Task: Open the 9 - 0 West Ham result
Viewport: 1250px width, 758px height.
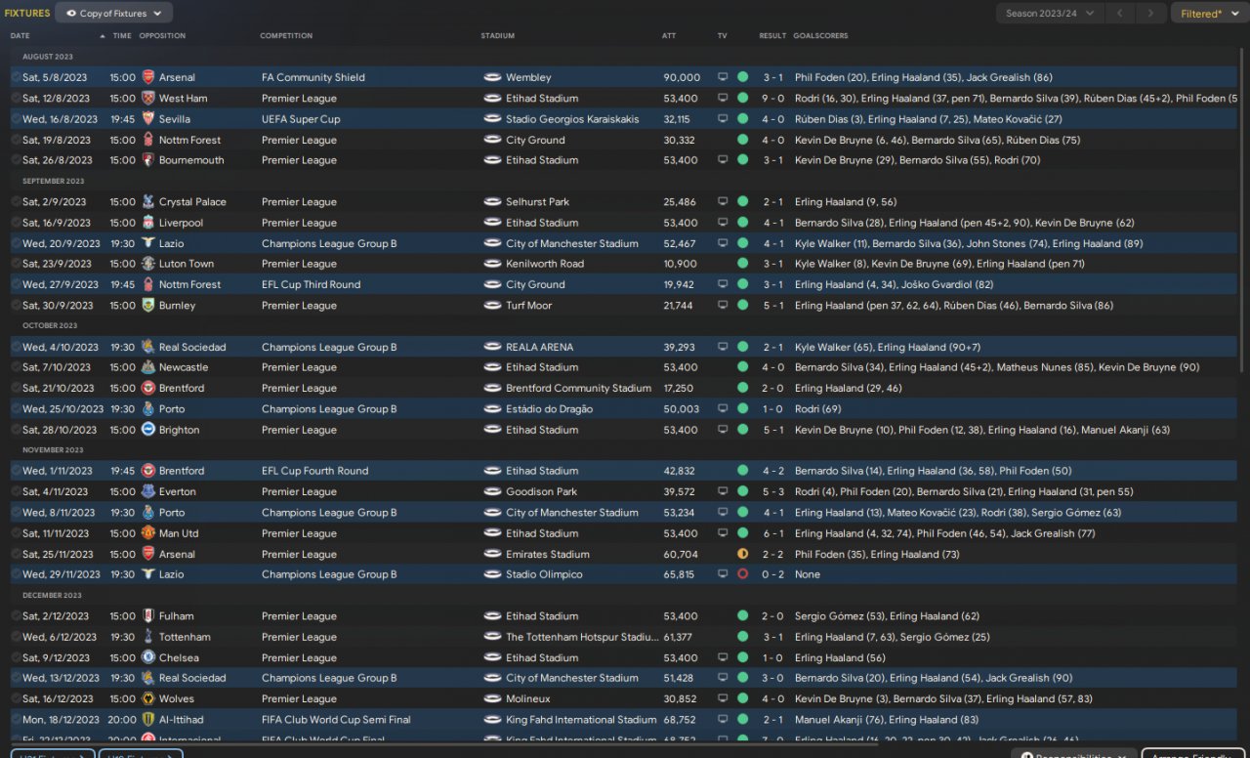Action: click(x=772, y=99)
